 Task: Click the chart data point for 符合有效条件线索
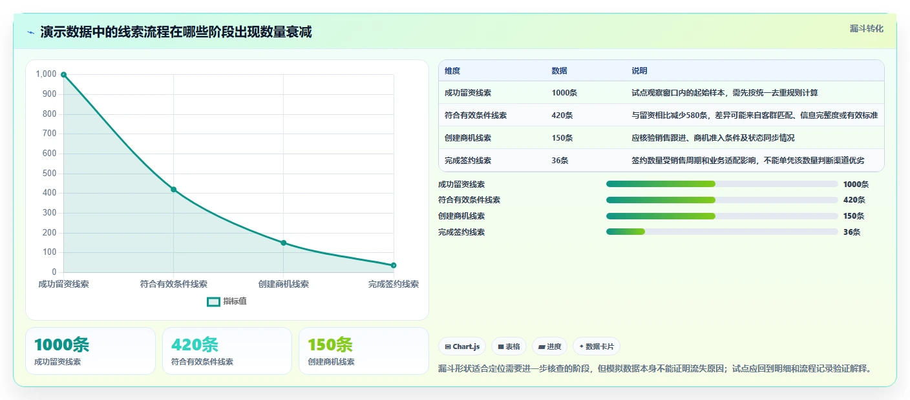click(173, 189)
